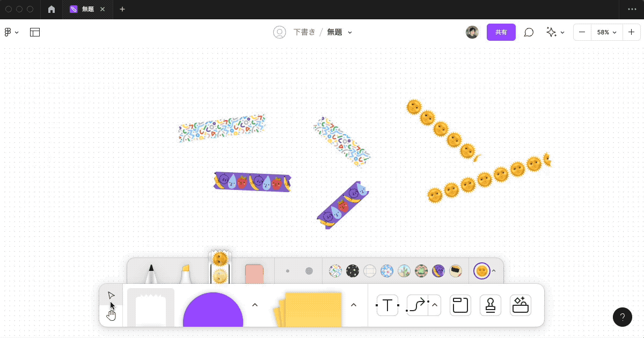Image resolution: width=644 pixels, height=338 pixels.
Task: Open the comments bubble
Action: click(529, 32)
